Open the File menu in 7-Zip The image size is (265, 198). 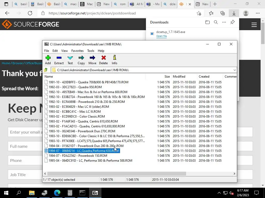tap(47, 51)
